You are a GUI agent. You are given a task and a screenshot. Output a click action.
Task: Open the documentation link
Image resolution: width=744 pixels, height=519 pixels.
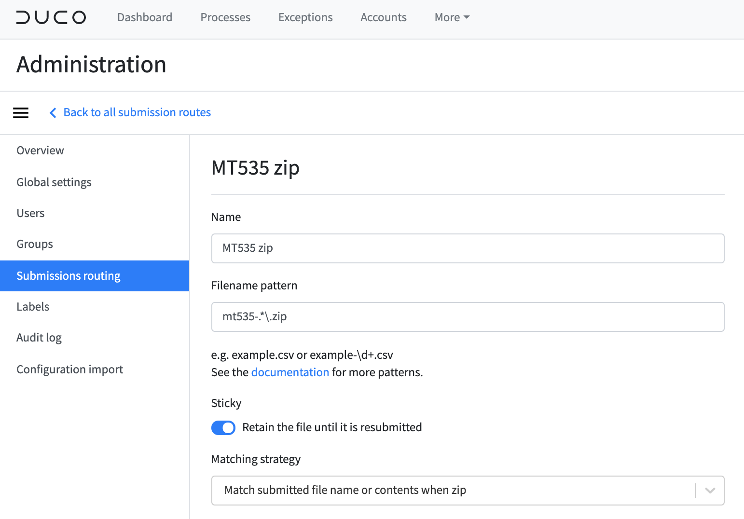(290, 372)
